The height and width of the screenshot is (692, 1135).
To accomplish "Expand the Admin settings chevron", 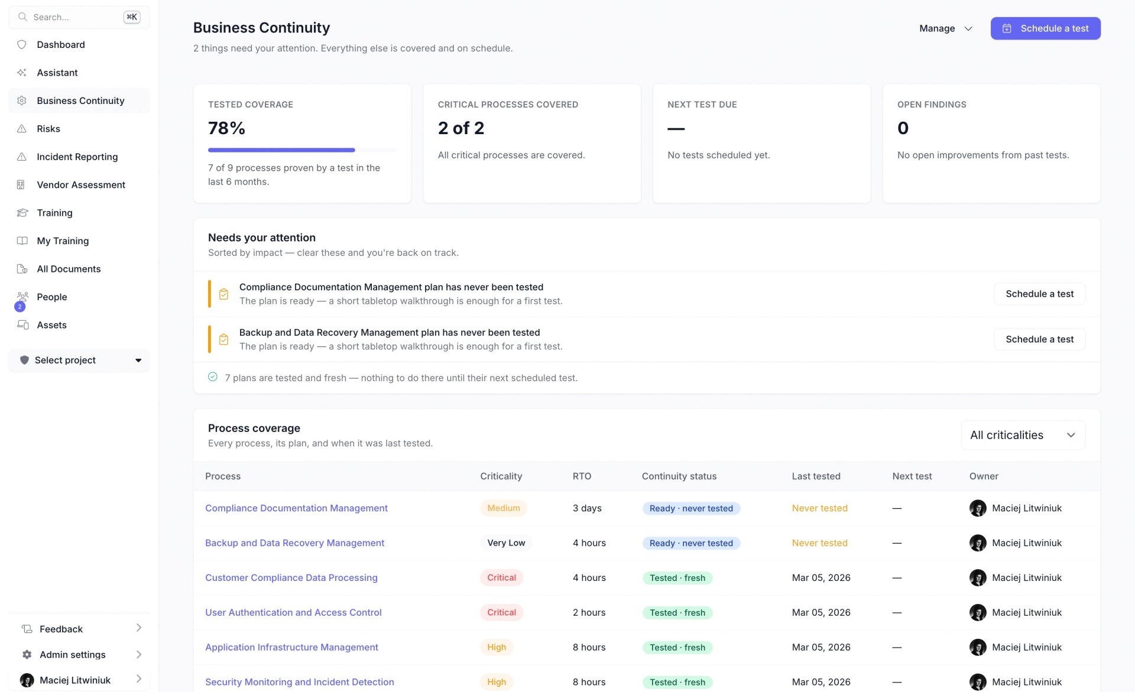I will pyautogui.click(x=139, y=654).
